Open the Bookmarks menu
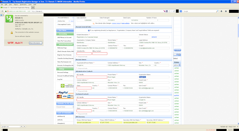 23,5
